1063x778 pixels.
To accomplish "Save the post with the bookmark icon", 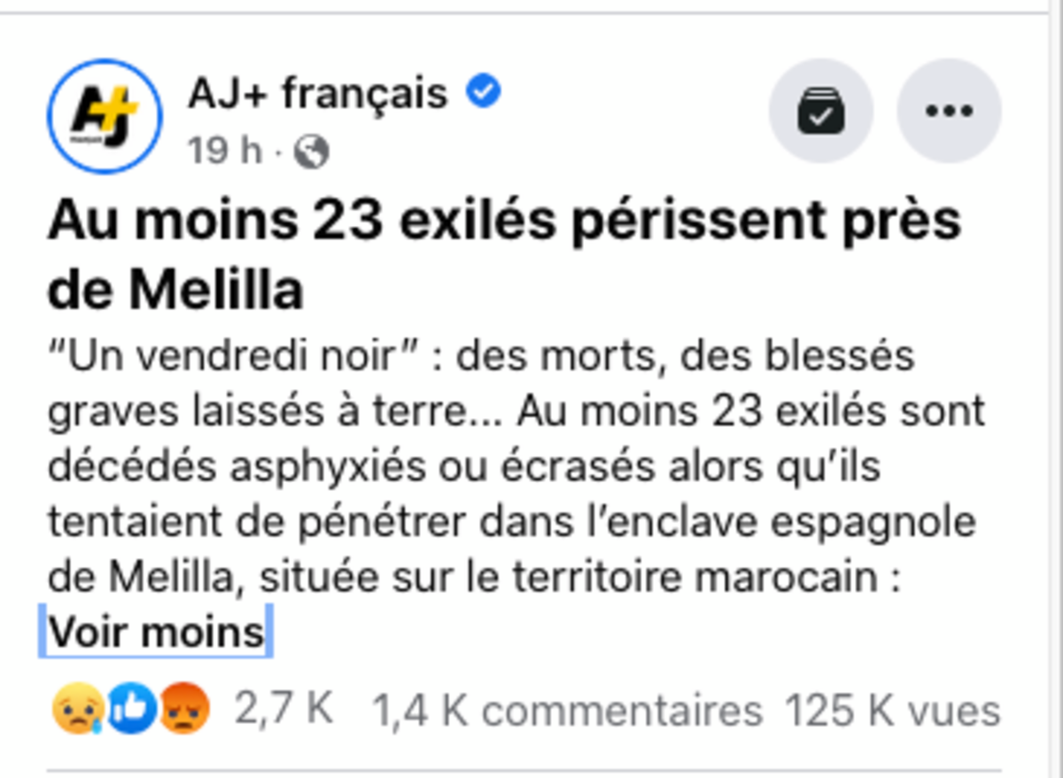I will 820,112.
